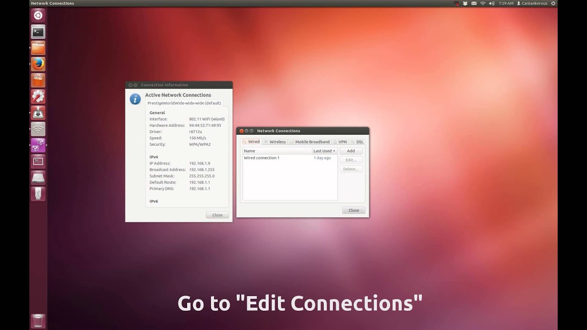
Task: Click the Delete... button
Action: coord(351,169)
